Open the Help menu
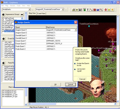The height and width of the screenshot is (109, 120). (x=28, y=6)
